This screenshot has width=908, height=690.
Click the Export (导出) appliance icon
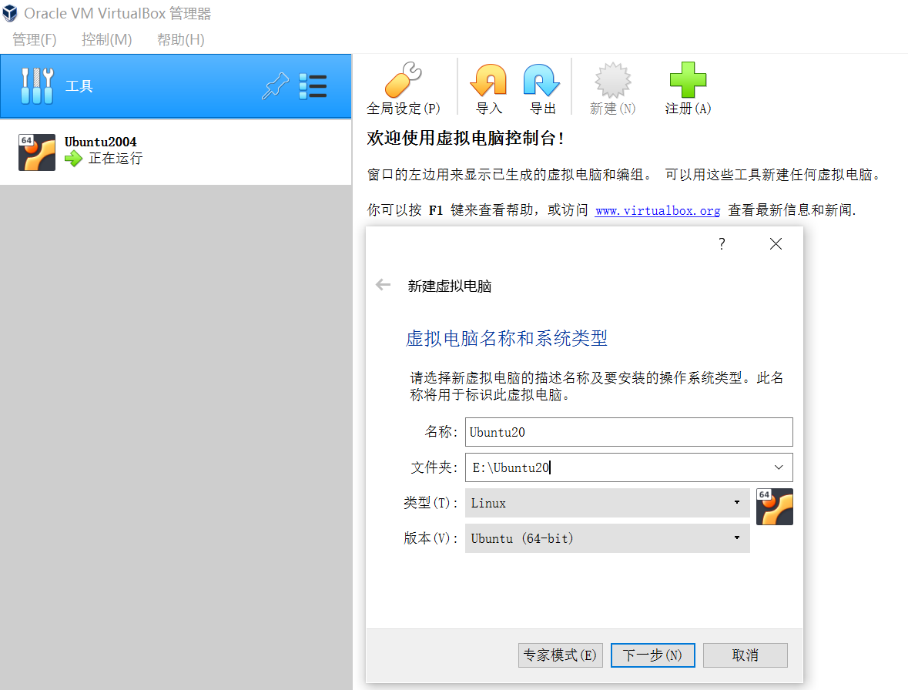pos(542,80)
